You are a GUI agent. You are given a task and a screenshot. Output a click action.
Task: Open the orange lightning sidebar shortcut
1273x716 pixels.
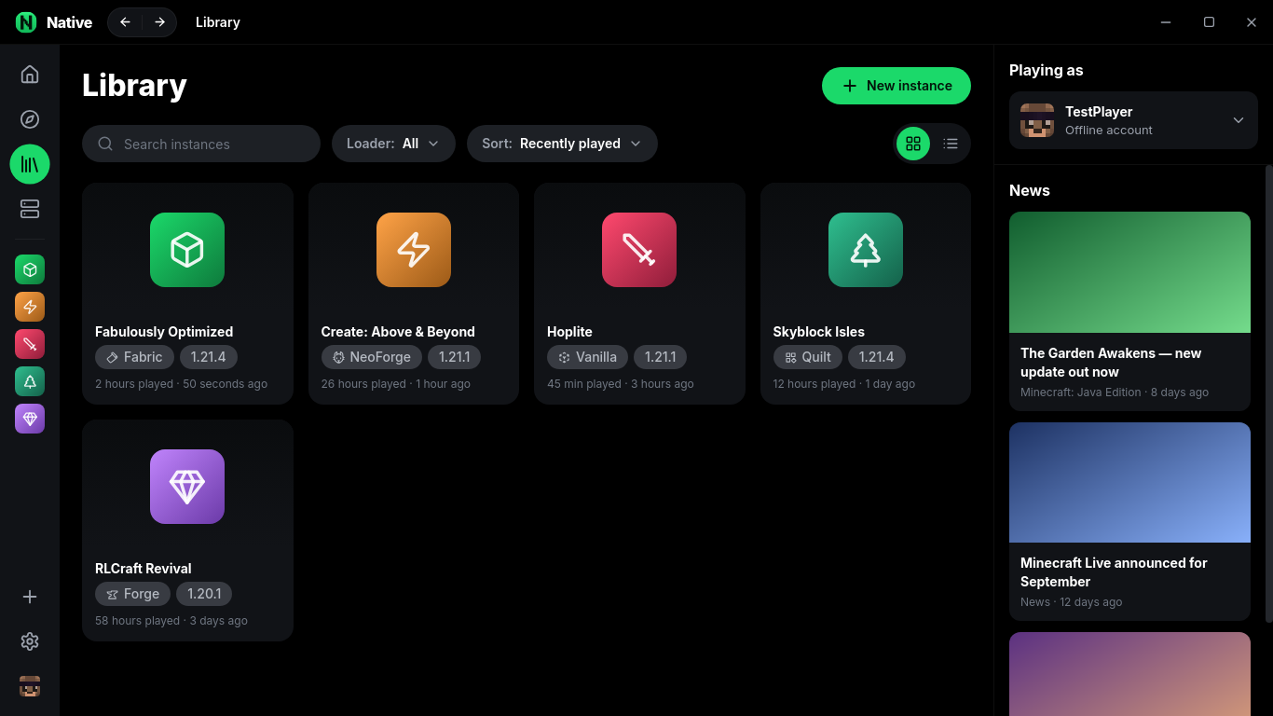(x=30, y=307)
